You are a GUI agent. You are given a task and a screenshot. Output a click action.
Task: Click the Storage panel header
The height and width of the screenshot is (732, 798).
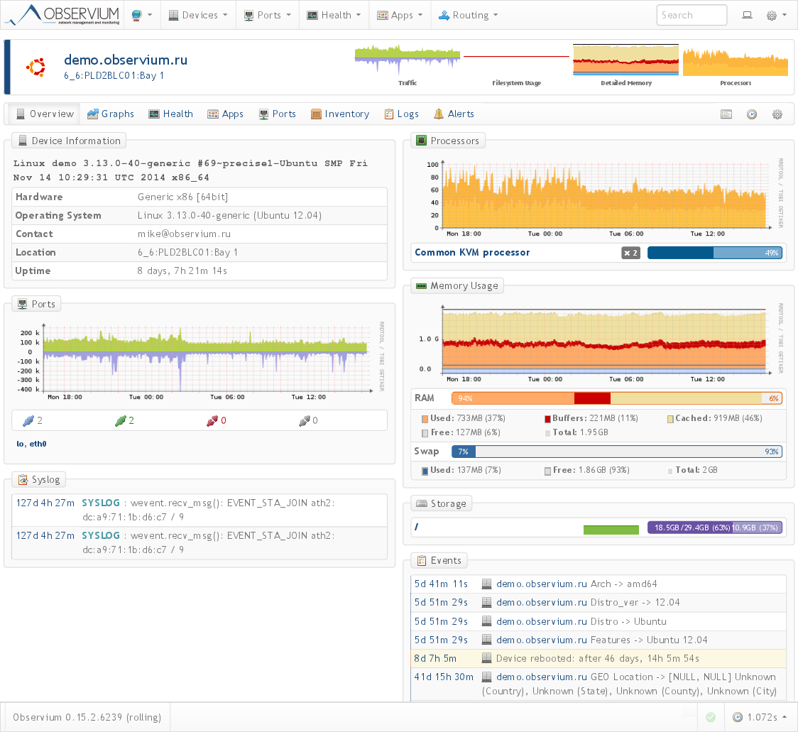coord(442,503)
